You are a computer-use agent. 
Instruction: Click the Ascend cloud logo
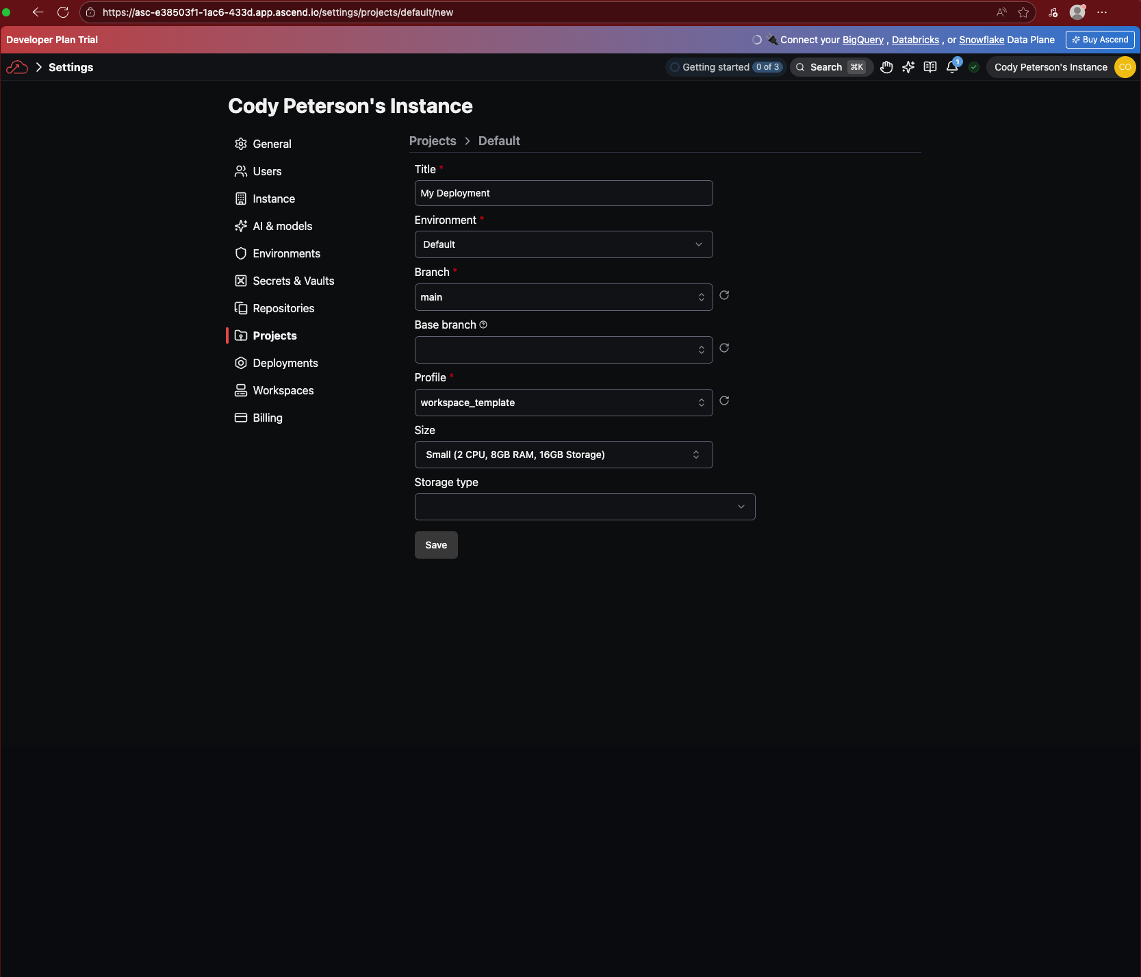(17, 67)
